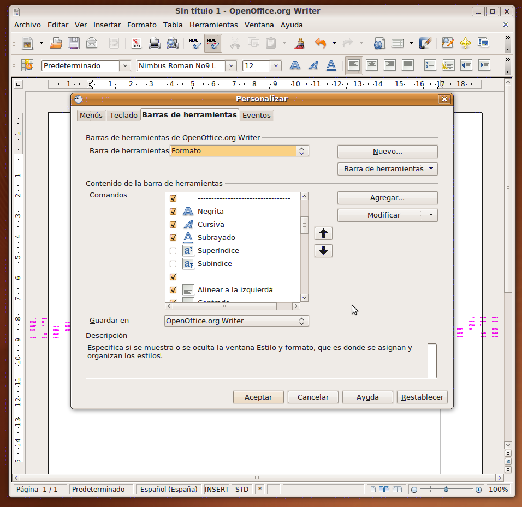Run the spelling and grammar check icon
This screenshot has height=507, width=522.
click(194, 43)
